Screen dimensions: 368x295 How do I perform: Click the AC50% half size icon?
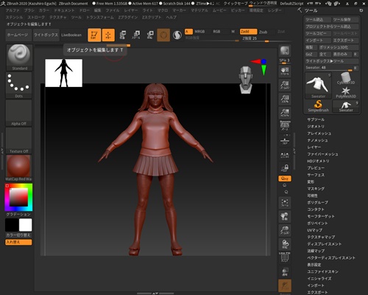click(x=285, y=113)
